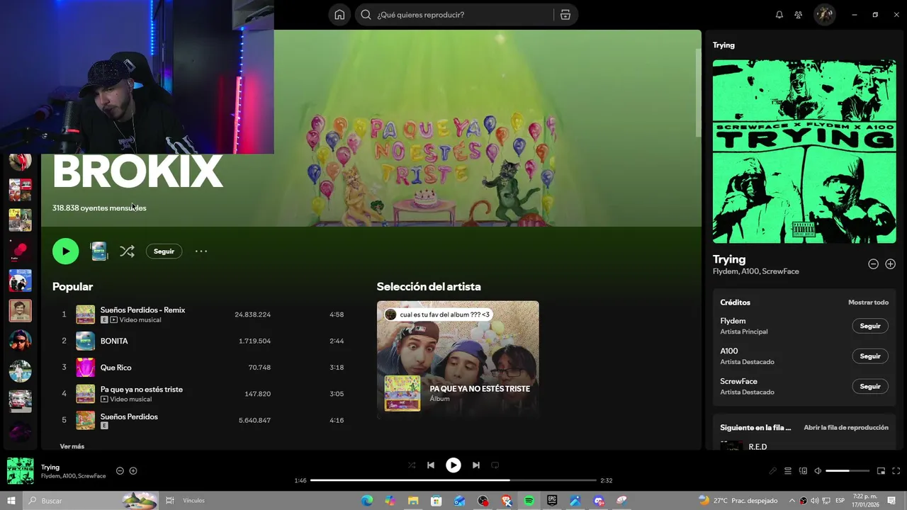Open Microsoft Store from the taskbar

click(436, 501)
